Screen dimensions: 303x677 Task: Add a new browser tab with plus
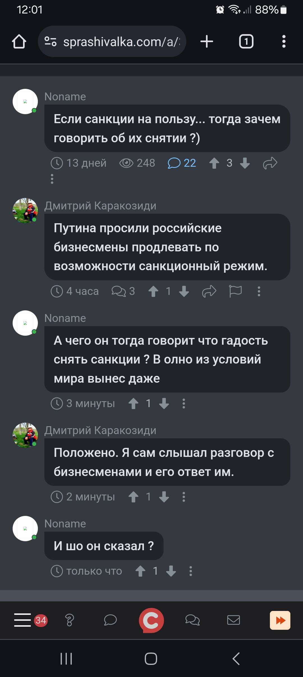tap(207, 42)
